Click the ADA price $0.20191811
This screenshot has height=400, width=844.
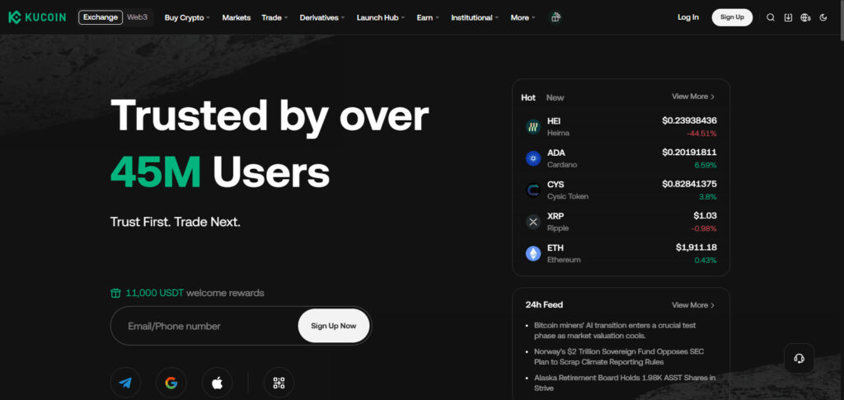click(x=690, y=153)
